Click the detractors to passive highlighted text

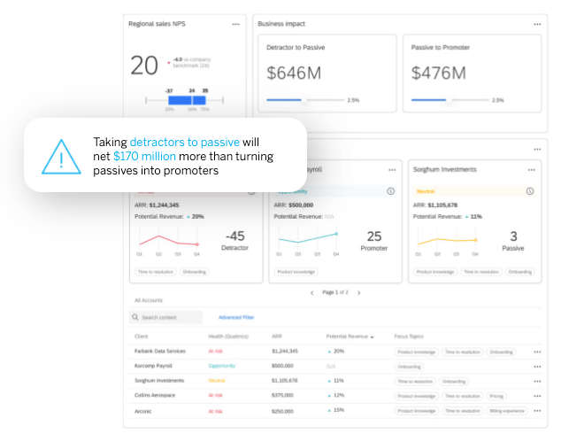185,142
